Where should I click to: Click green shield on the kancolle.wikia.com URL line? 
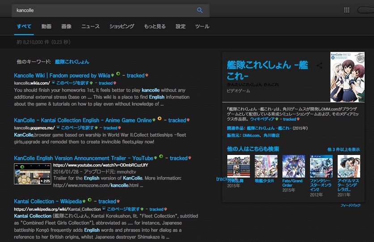pos(91,83)
